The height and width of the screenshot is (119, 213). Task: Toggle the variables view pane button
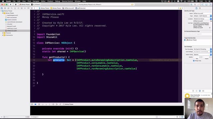(x=180, y=117)
